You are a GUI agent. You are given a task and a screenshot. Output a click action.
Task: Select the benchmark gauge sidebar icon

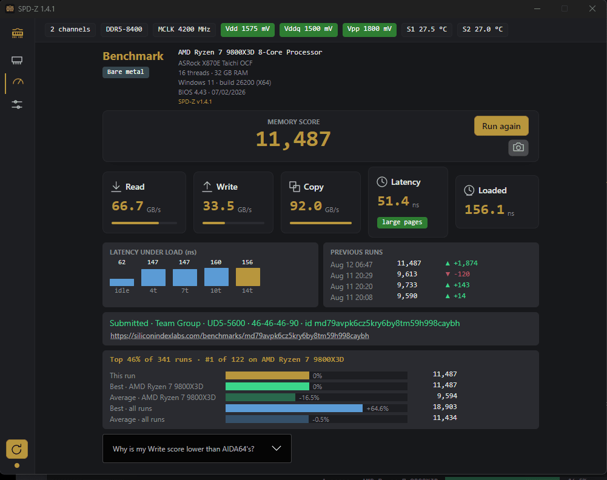click(x=18, y=82)
